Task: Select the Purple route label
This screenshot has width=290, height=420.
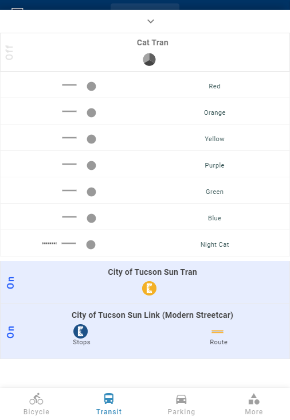Action: point(214,165)
